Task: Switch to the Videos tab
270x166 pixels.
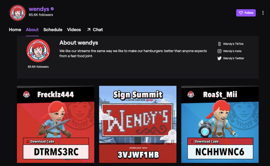Action: point(74,30)
